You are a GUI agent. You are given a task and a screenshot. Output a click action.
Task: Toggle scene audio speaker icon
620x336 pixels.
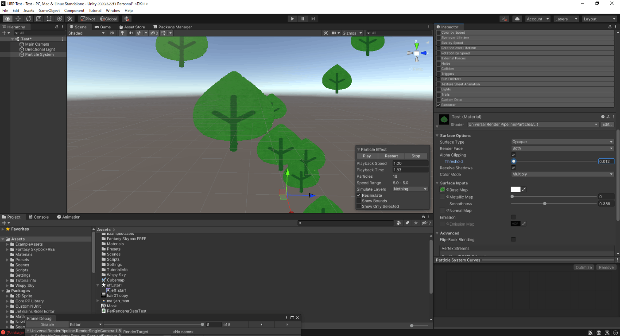click(x=131, y=33)
